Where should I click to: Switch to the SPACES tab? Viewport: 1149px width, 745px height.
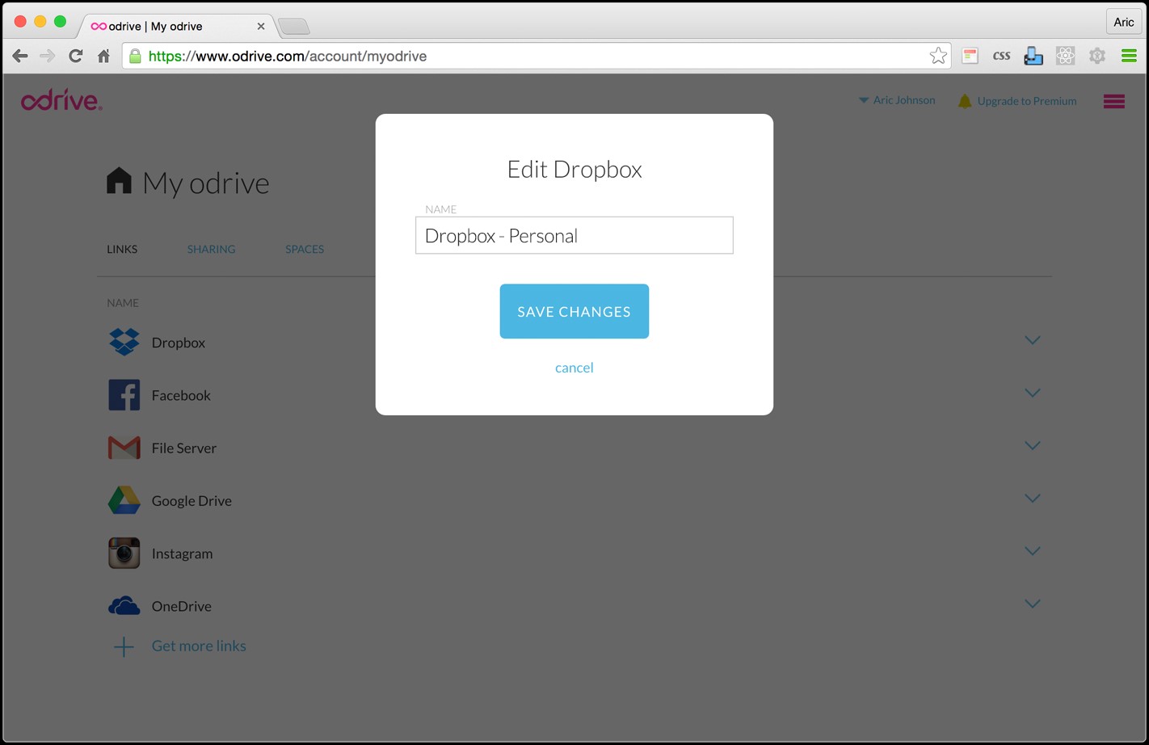coord(305,249)
